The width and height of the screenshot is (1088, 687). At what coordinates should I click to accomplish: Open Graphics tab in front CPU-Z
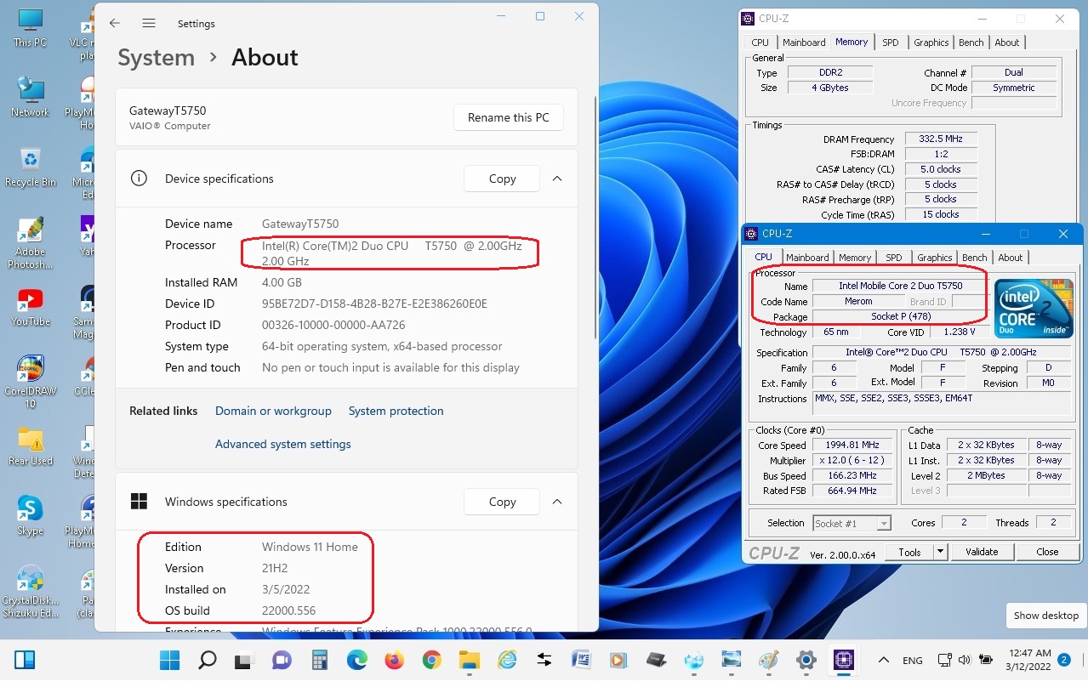935,258
